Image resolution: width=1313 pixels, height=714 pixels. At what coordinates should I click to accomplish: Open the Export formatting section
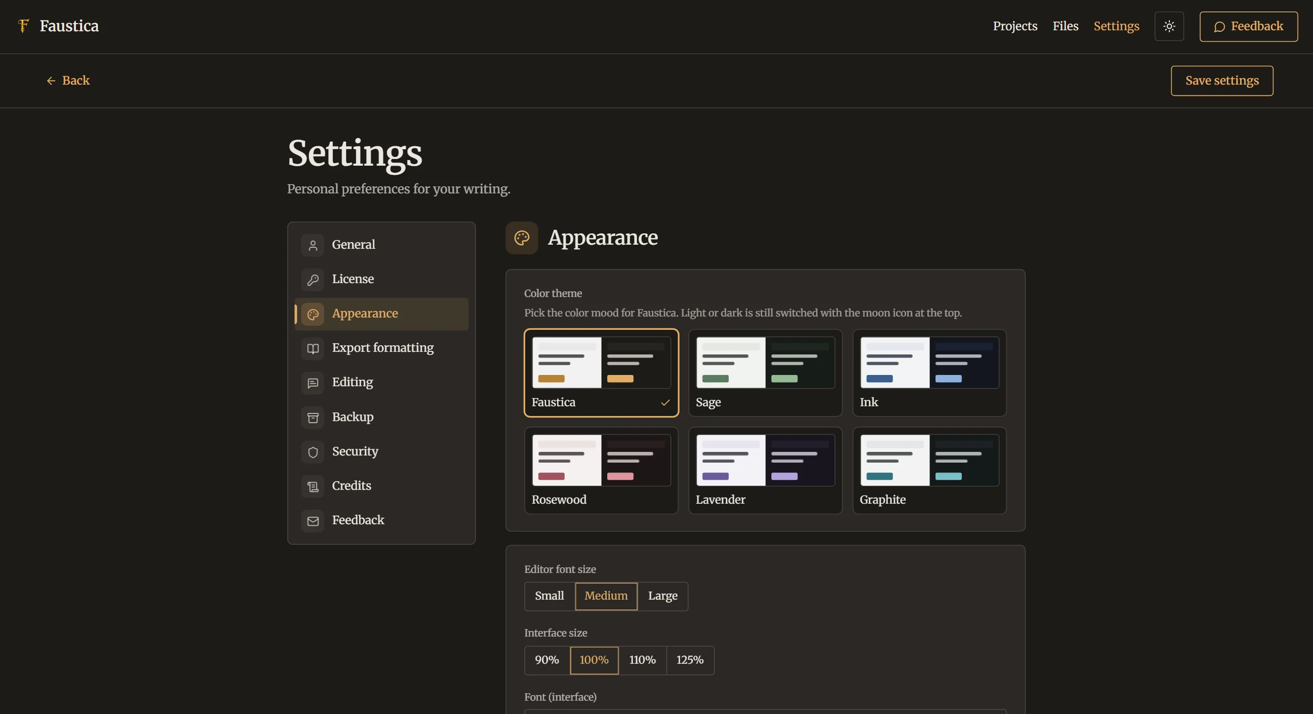pyautogui.click(x=381, y=348)
